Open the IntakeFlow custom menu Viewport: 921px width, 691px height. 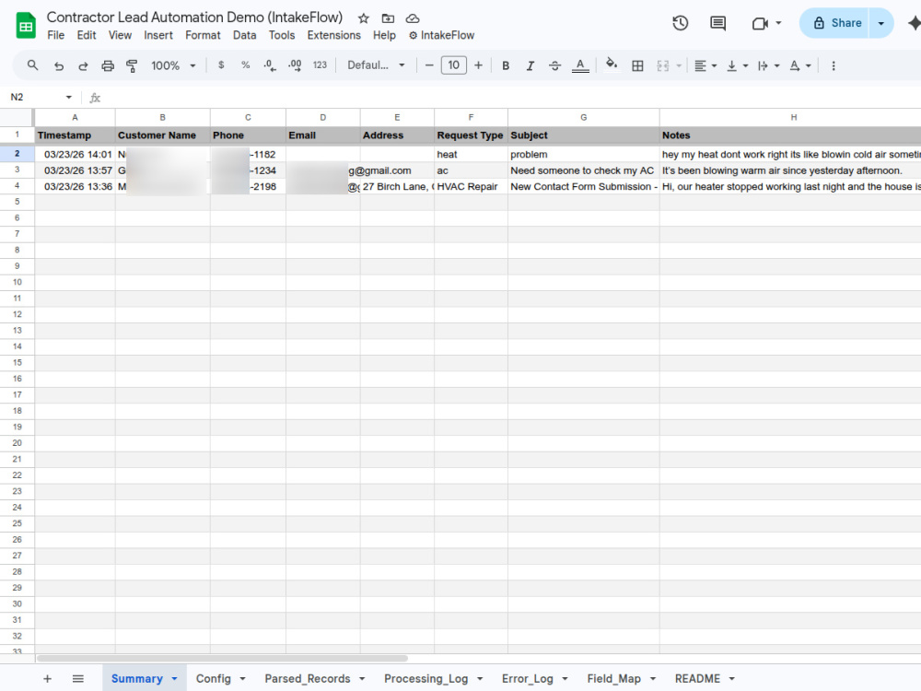click(442, 35)
